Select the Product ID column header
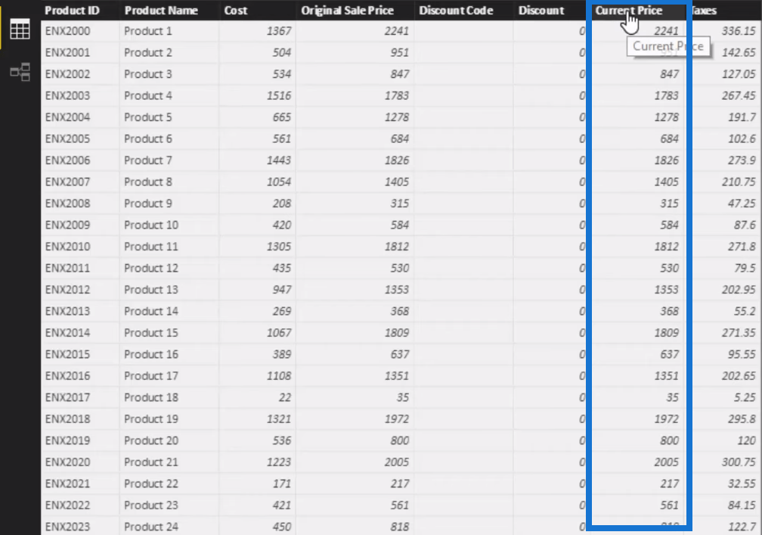The height and width of the screenshot is (535, 762). [x=72, y=10]
